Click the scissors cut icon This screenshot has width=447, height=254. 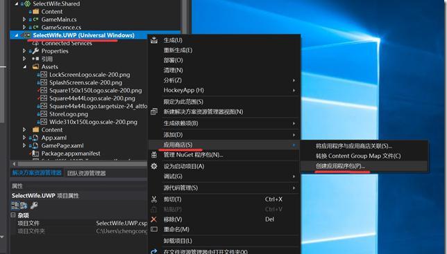(x=154, y=199)
